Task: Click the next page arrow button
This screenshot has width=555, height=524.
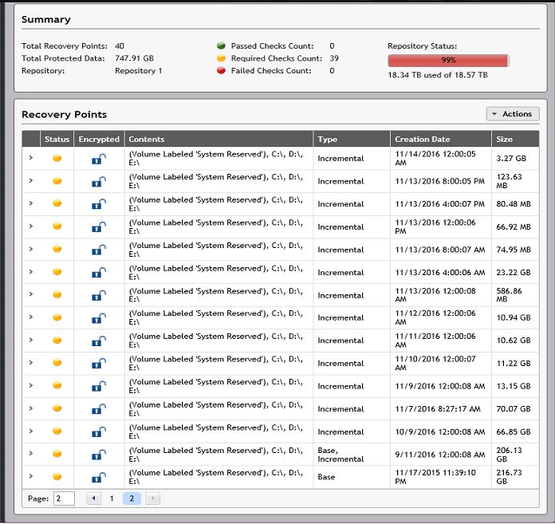Action: (153, 498)
